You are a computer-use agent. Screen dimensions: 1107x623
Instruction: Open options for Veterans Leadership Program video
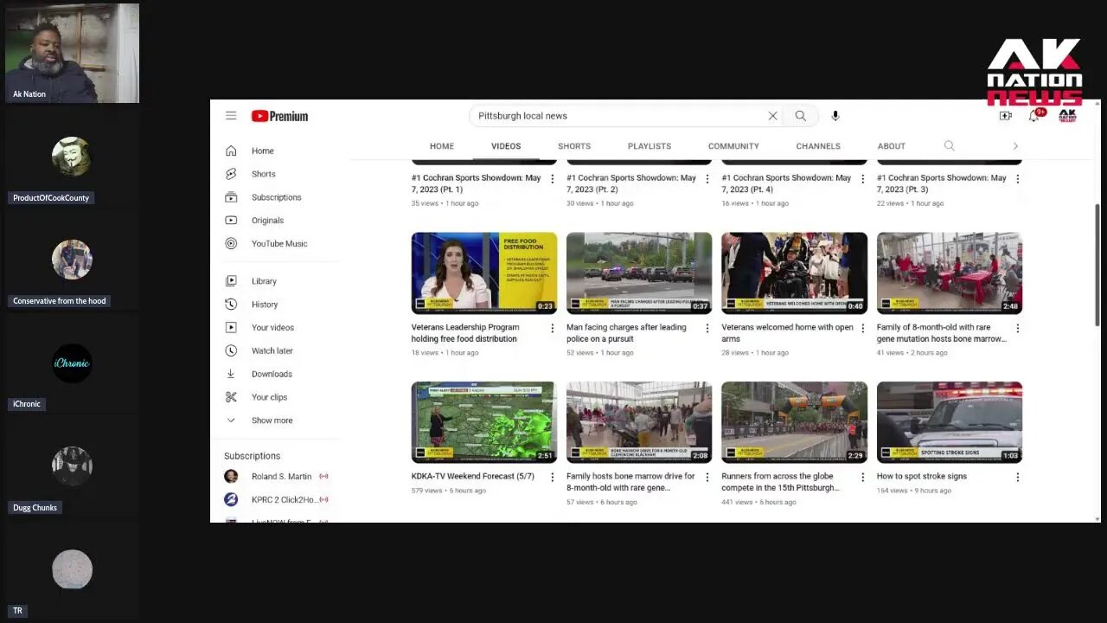point(553,329)
